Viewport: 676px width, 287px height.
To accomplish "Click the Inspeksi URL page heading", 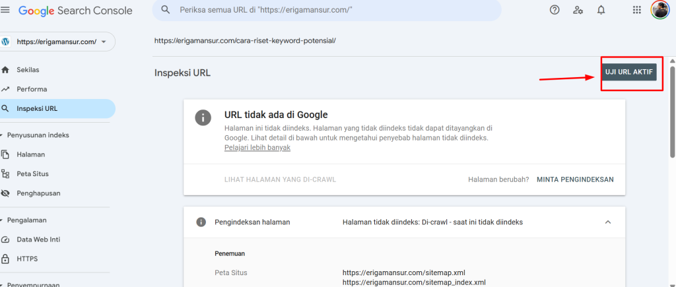I will point(182,73).
